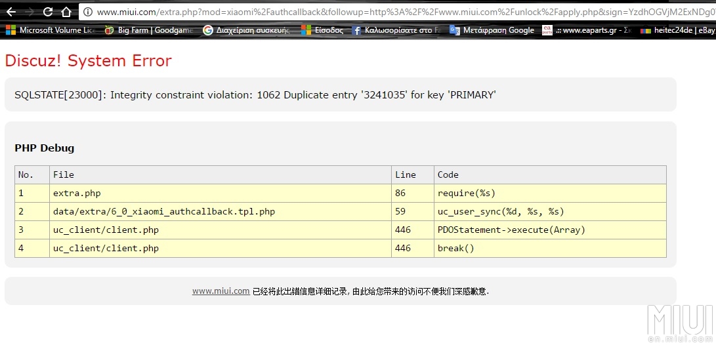Click the browser Forward arrow

[x=30, y=12]
